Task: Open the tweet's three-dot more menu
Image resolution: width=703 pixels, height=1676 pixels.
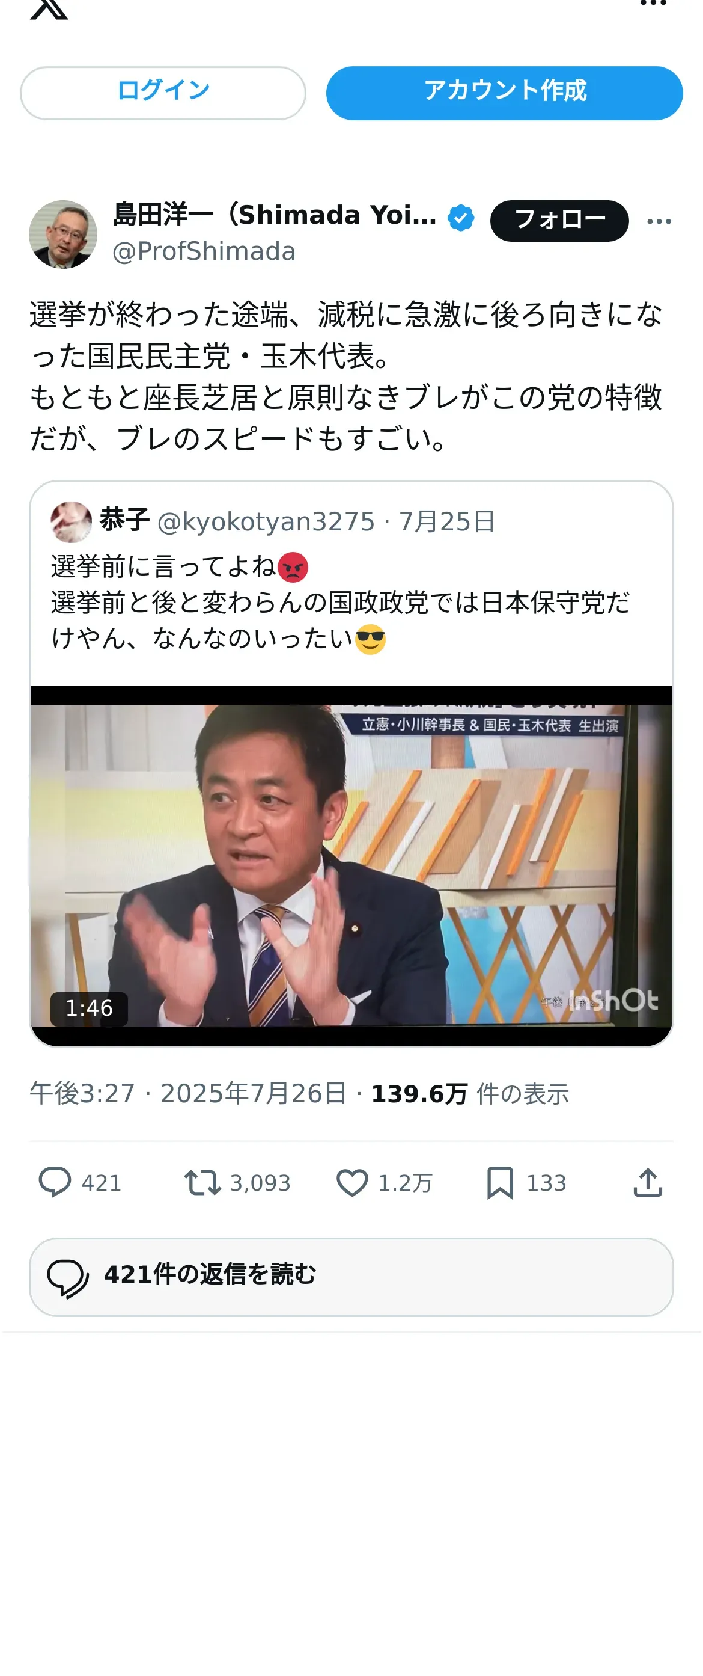Action: pos(659,221)
